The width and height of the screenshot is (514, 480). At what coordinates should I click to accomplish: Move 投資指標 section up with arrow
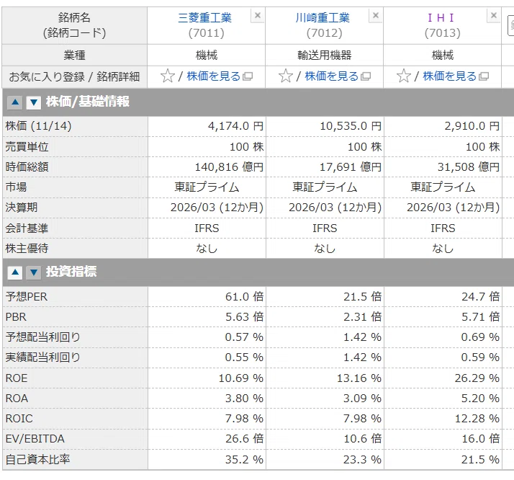[15, 272]
